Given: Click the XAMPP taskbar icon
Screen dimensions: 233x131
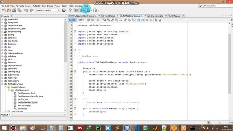Looking at the screenshot, I should 183,128.
